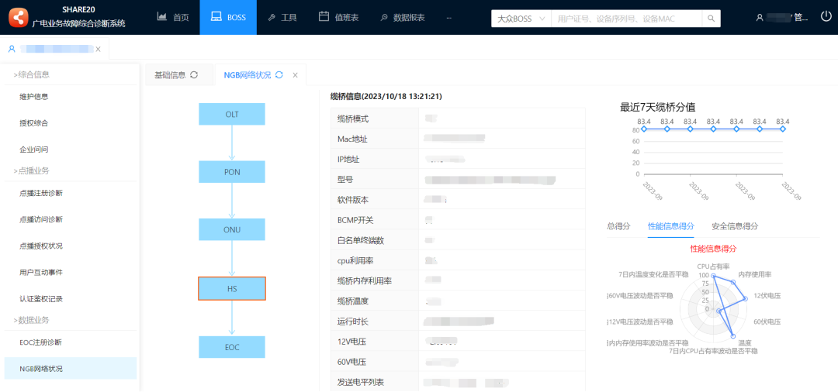Click the SHARE20 logo icon
Image resolution: width=838 pixels, height=392 pixels.
[x=17, y=17]
